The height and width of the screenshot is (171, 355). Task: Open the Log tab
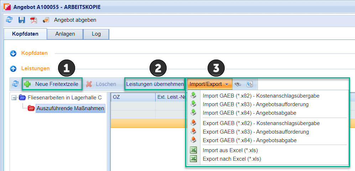[x=96, y=34]
